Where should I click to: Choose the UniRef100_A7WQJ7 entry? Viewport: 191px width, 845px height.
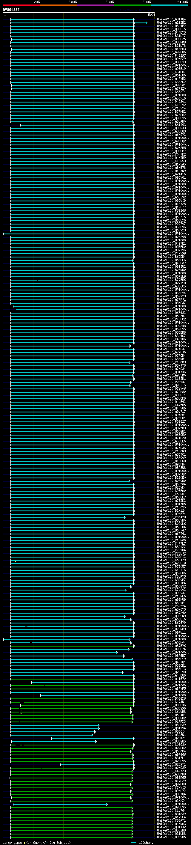(x=171, y=349)
